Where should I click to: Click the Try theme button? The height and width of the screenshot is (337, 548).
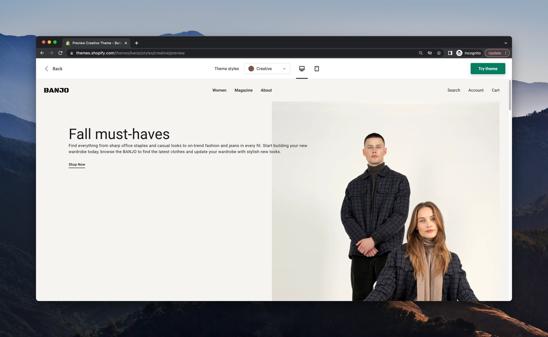[x=488, y=68]
